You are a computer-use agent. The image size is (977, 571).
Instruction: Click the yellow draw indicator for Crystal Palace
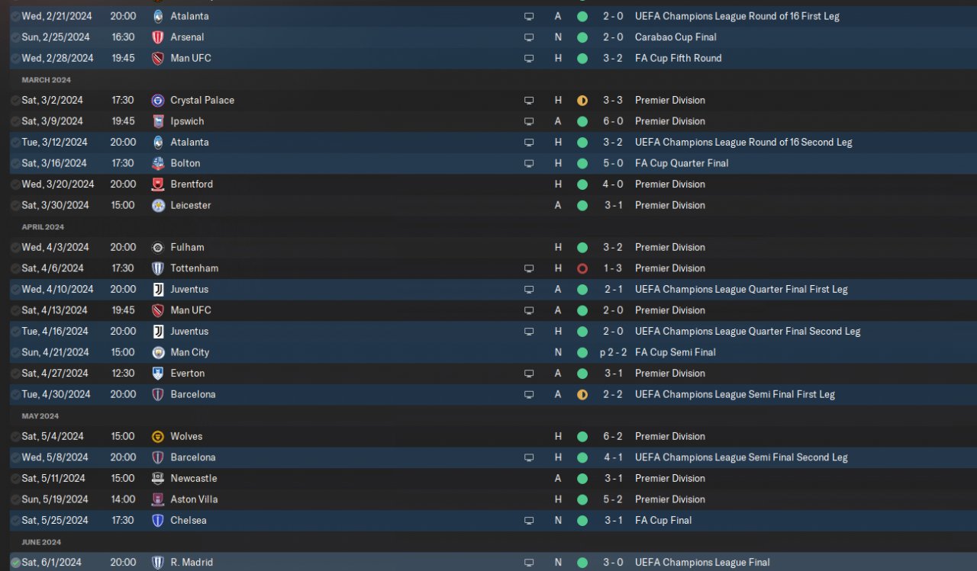(582, 101)
